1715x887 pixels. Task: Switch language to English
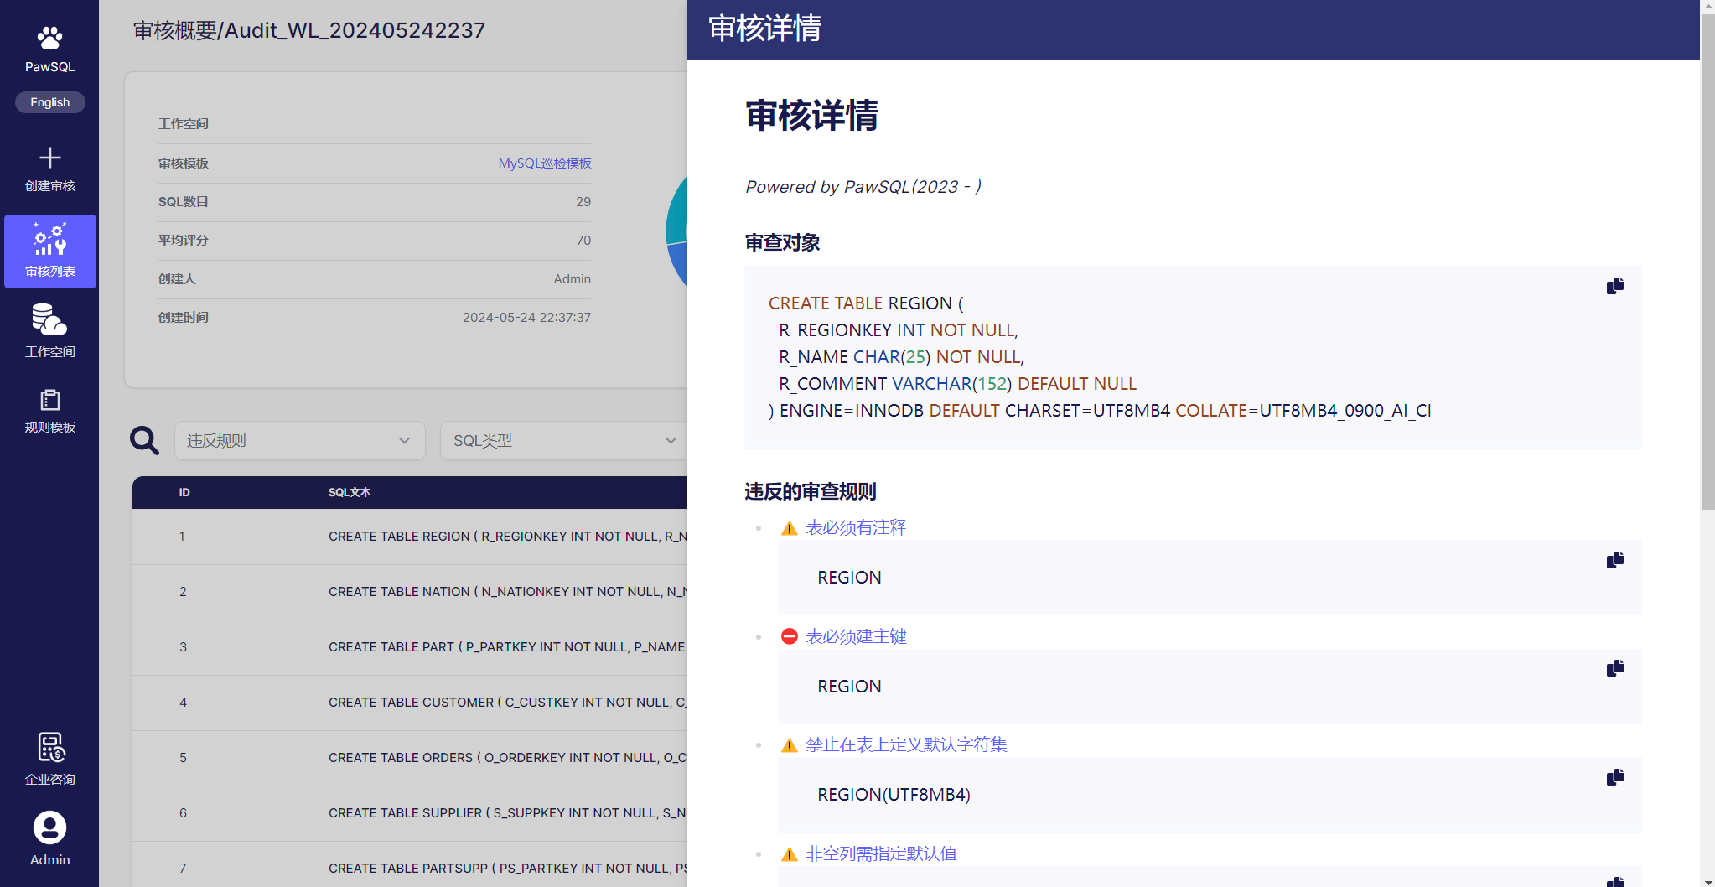(x=49, y=102)
